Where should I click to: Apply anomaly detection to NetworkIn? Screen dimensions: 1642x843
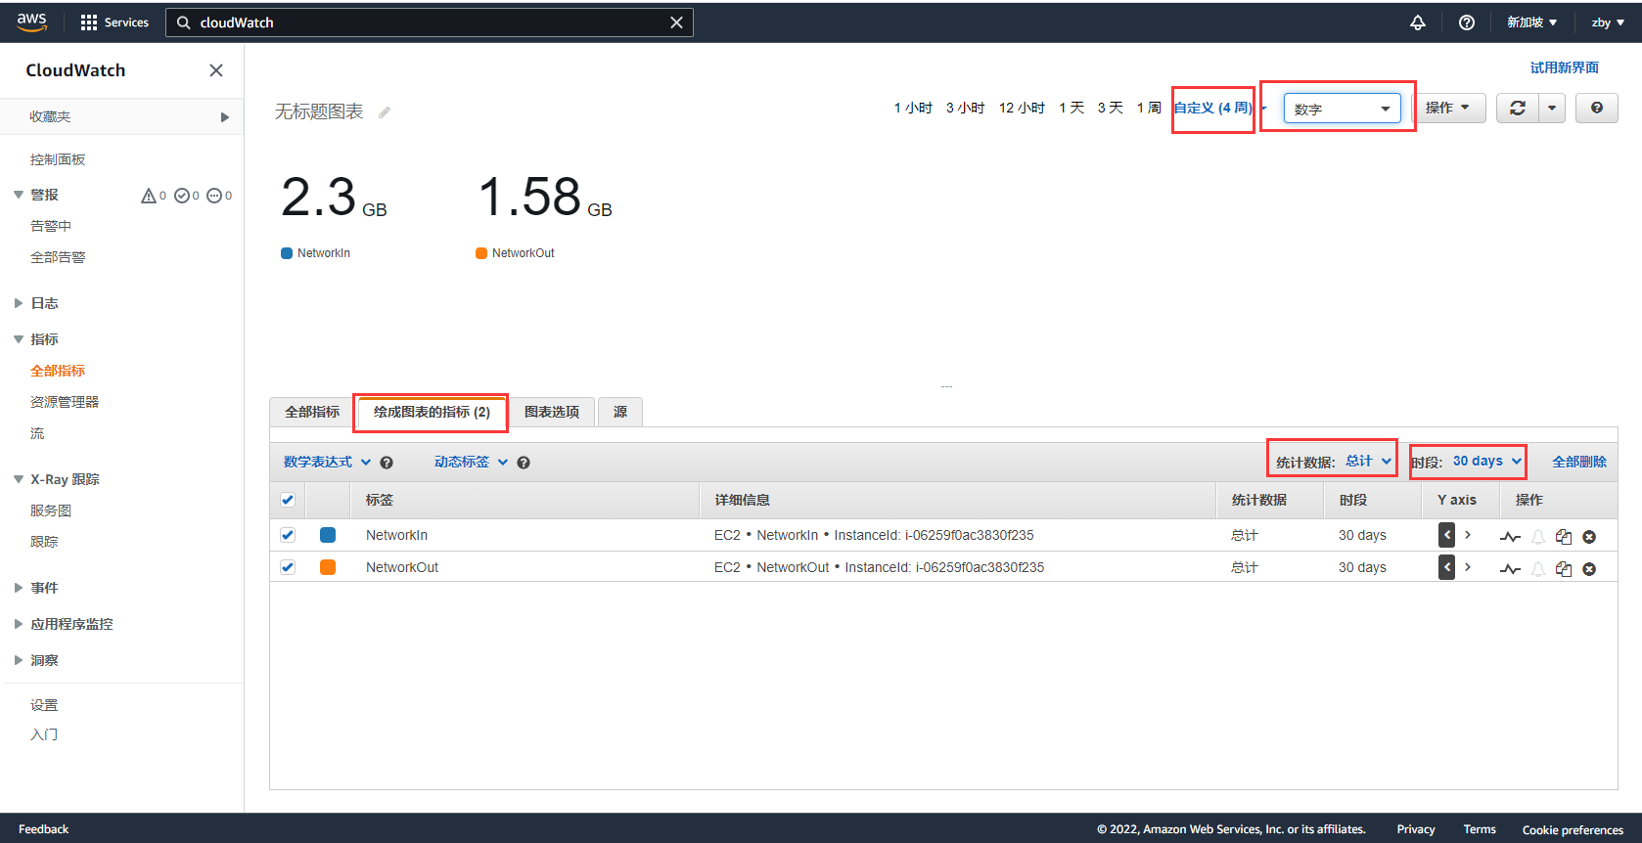pyautogui.click(x=1511, y=537)
